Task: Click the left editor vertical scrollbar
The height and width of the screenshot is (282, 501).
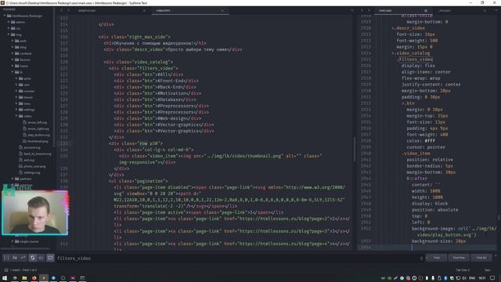Action: (354, 150)
